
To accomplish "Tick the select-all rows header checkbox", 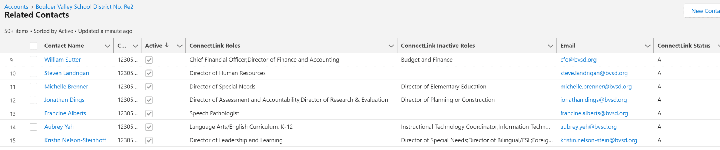I will 33,46.
